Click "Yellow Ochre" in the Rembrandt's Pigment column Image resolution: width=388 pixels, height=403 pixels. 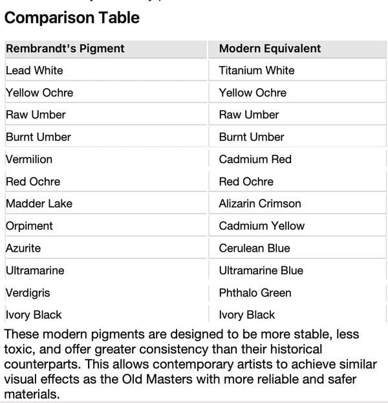pyautogui.click(x=39, y=93)
